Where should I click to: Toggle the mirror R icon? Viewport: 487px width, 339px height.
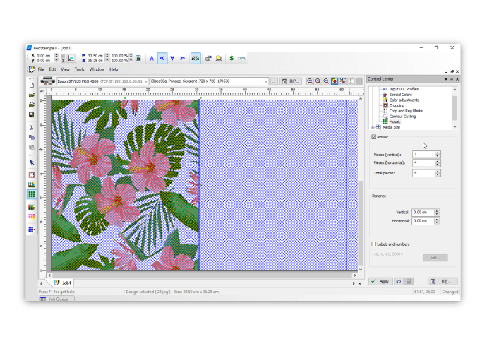[x=196, y=58]
